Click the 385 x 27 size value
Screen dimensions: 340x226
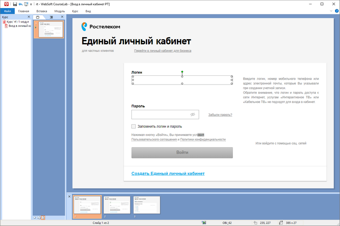[291, 223]
